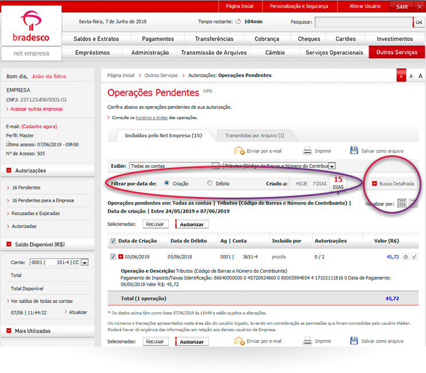Image resolution: width=426 pixels, height=373 pixels.
Task: Open the Tributos operation type dropdown
Action: point(332,166)
